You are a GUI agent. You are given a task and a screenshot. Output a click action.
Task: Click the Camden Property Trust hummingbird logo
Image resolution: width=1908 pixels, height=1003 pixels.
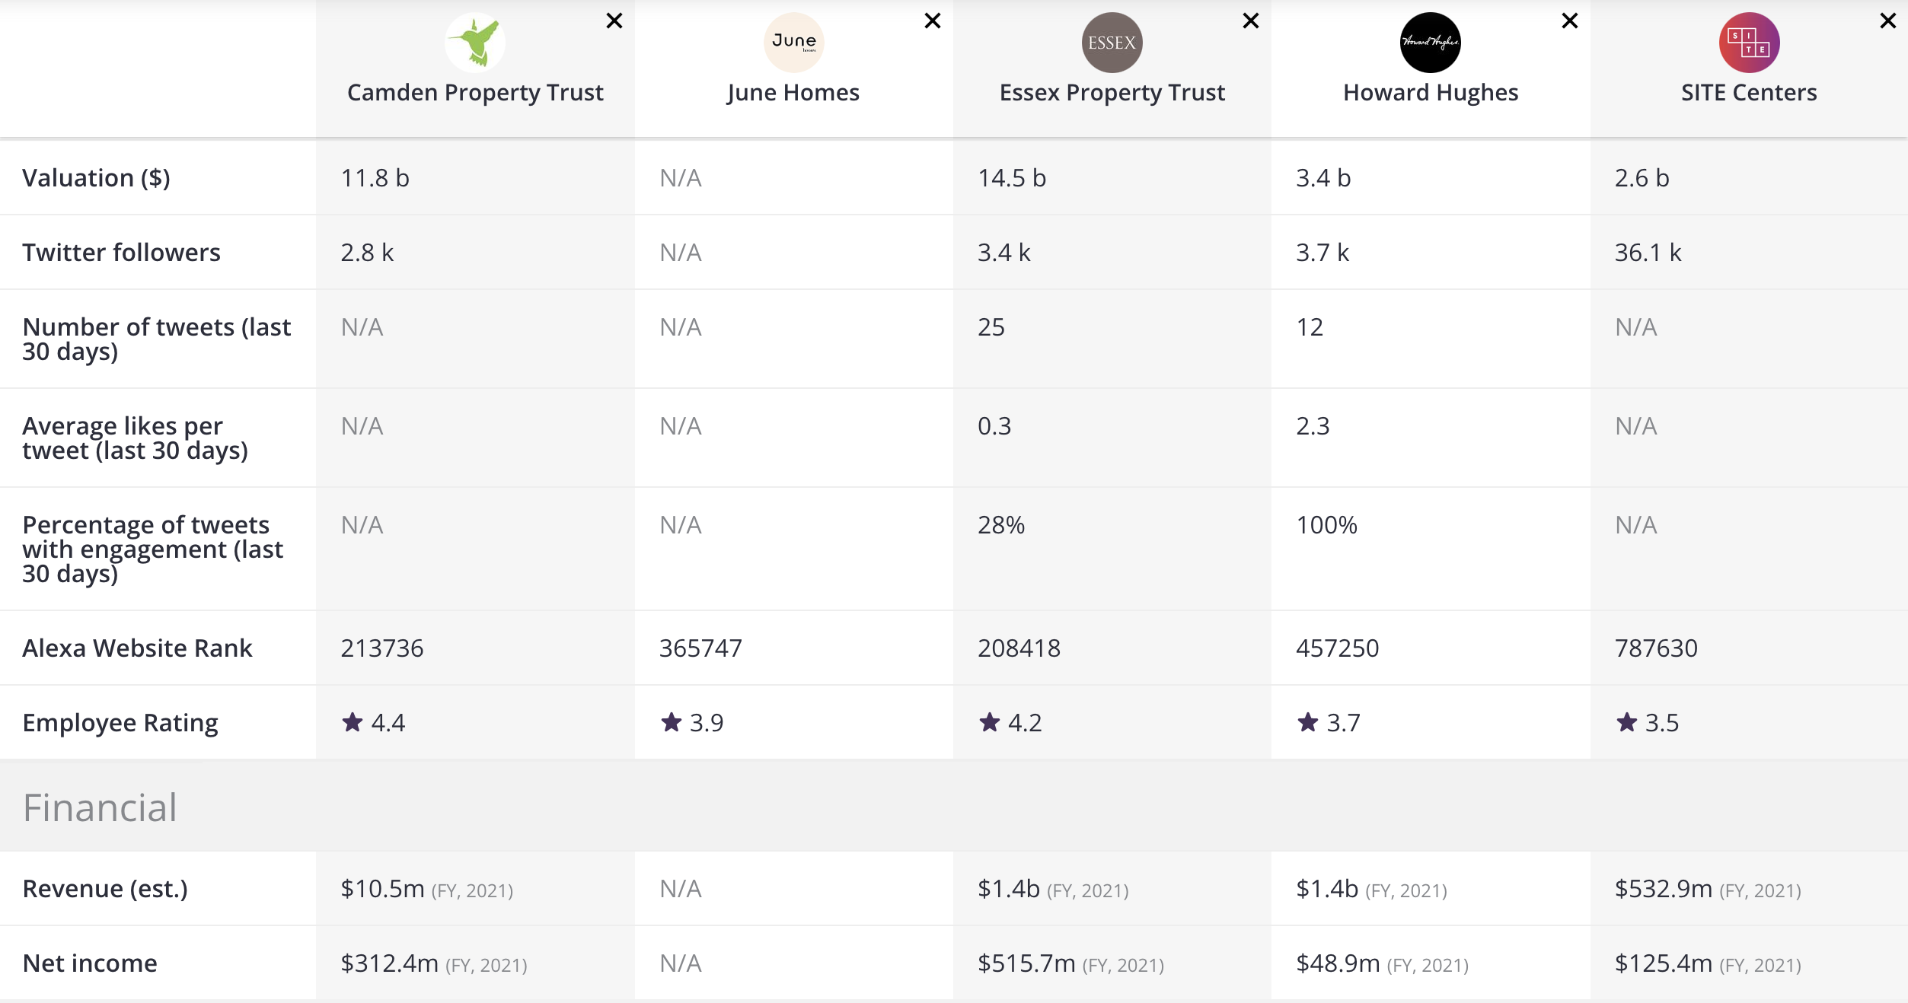pos(475,43)
